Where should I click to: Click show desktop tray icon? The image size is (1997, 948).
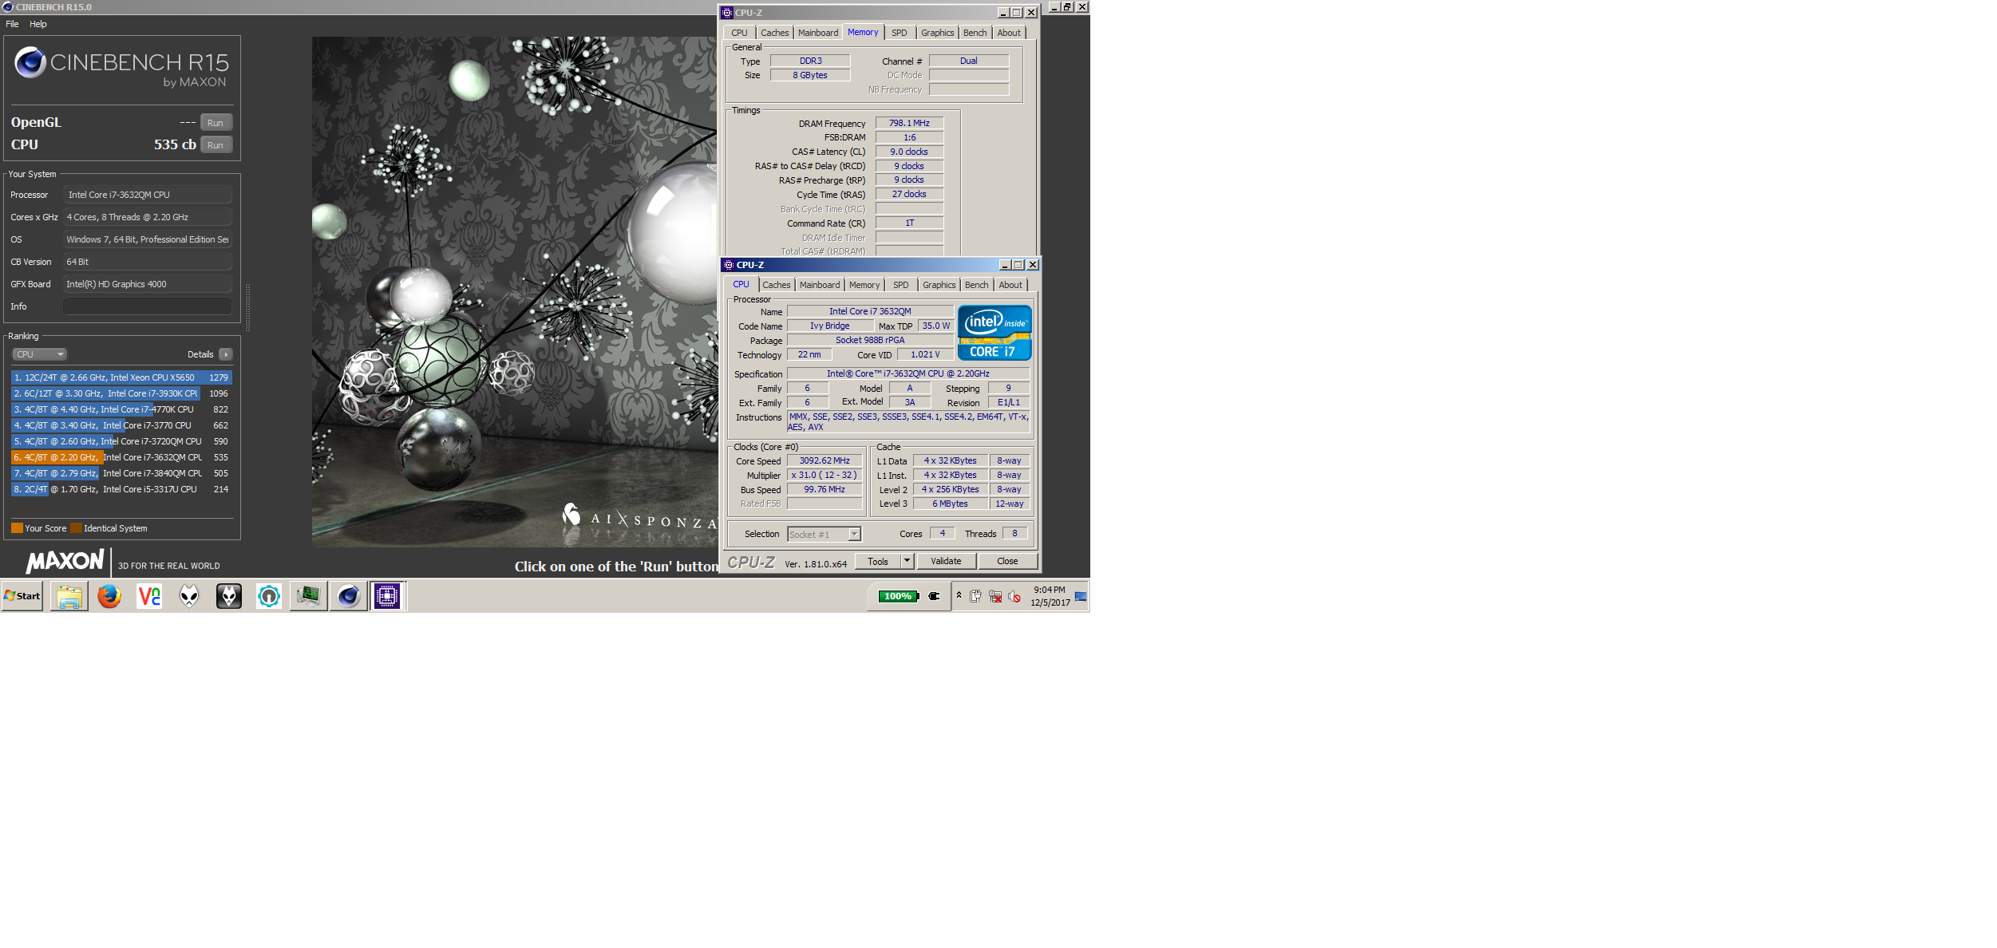tap(1081, 596)
